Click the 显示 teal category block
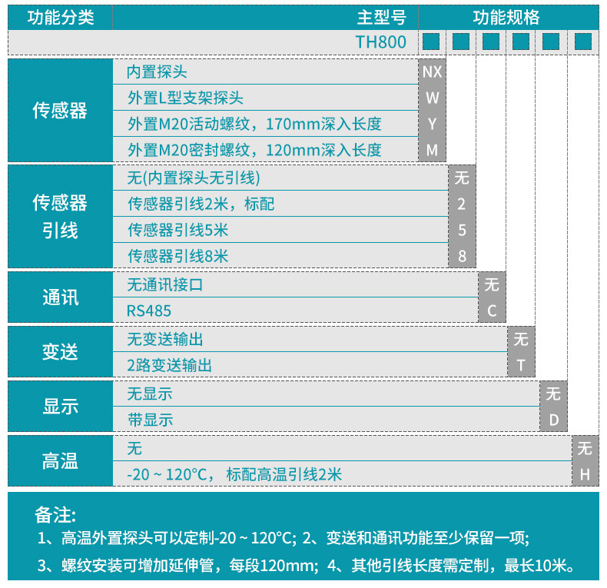607x588 pixels. coord(60,407)
